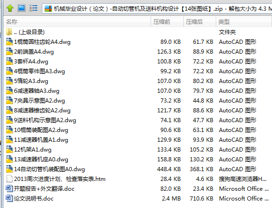
Task: Select file name 2013周次进度计划、检查落实表.htm
Action: 60,179
